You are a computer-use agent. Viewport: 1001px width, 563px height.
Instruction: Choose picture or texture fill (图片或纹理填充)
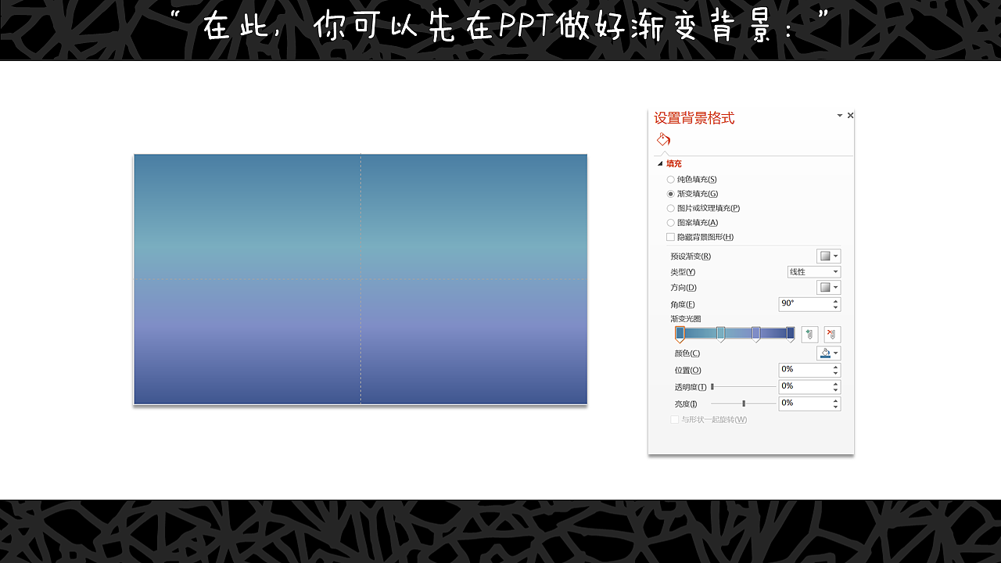(670, 208)
